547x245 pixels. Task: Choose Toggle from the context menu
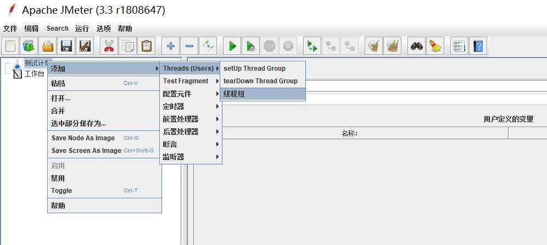tap(104, 191)
